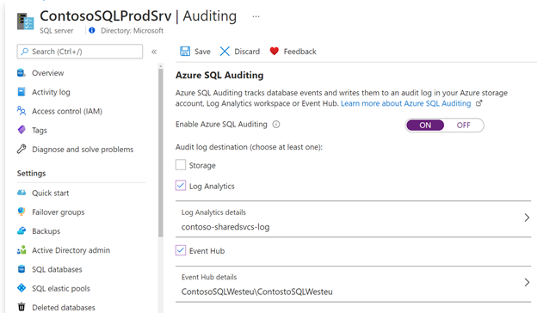Click the directory info icon
Screen dimensions: 537x313
pos(92,30)
